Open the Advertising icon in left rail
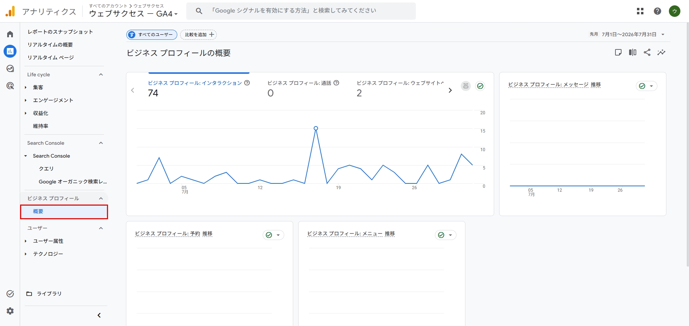 10,86
